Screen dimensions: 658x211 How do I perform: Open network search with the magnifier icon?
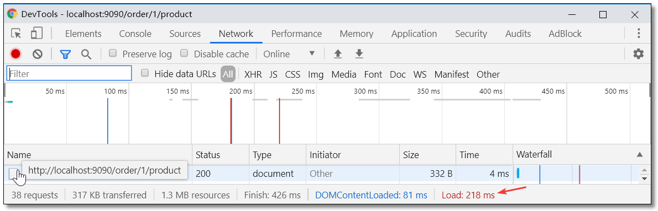pos(86,55)
